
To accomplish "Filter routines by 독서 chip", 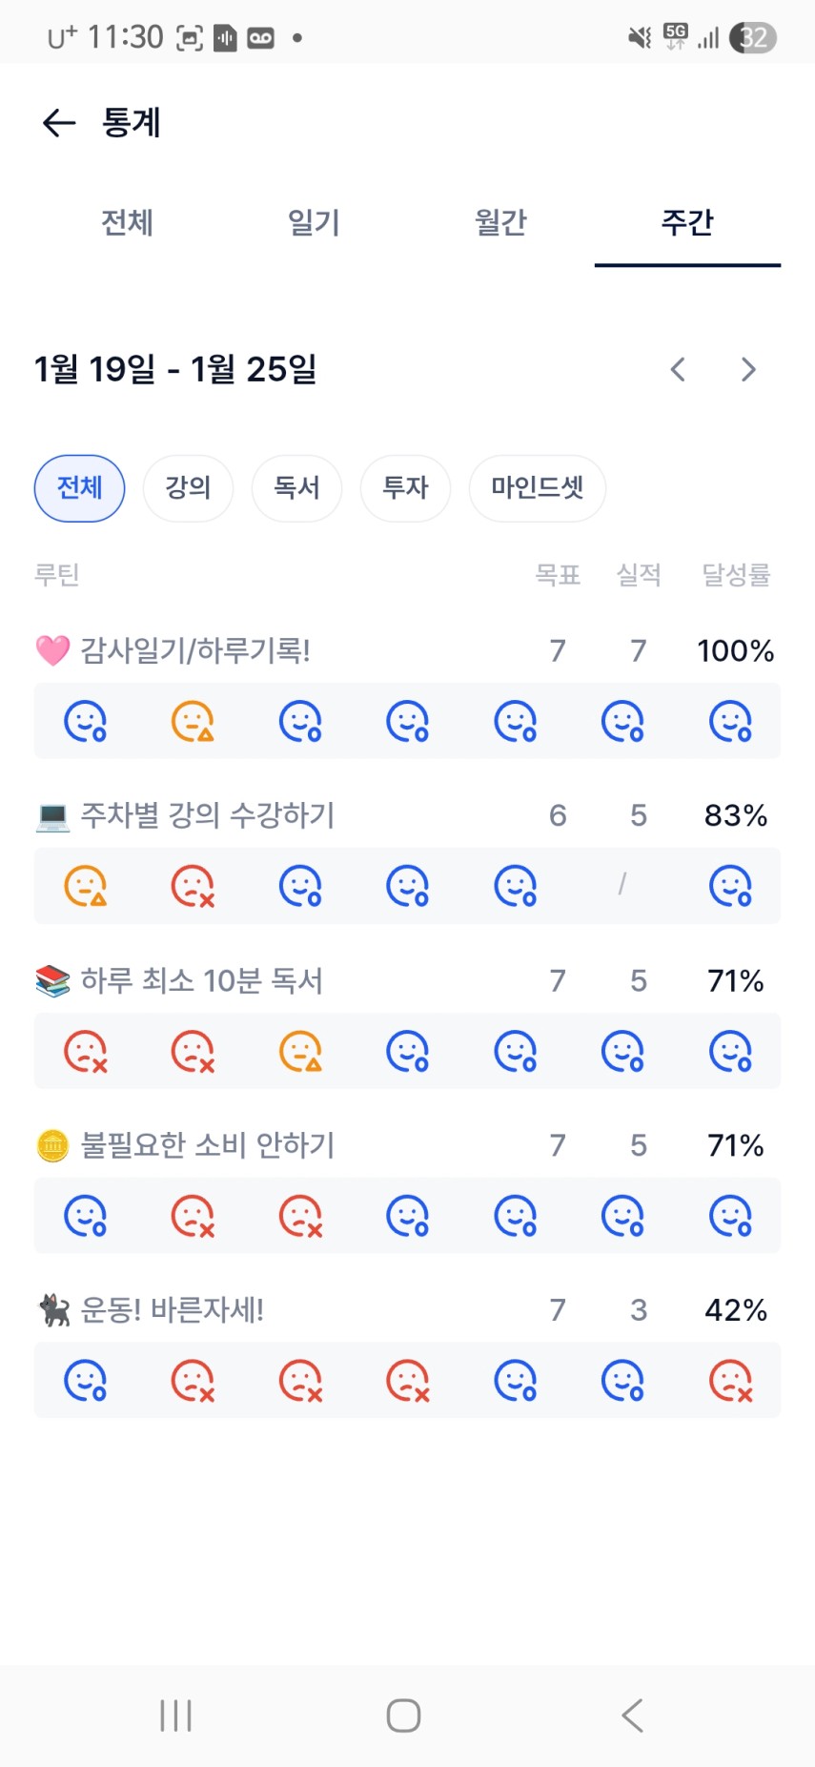I will tap(296, 488).
